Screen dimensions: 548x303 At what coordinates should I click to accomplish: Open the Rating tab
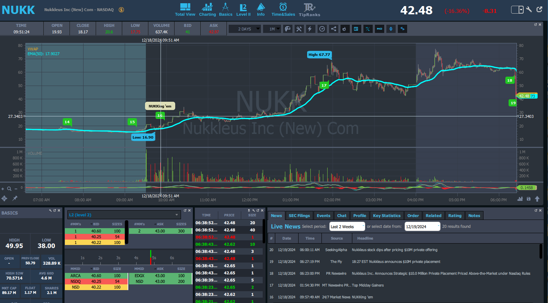455,216
